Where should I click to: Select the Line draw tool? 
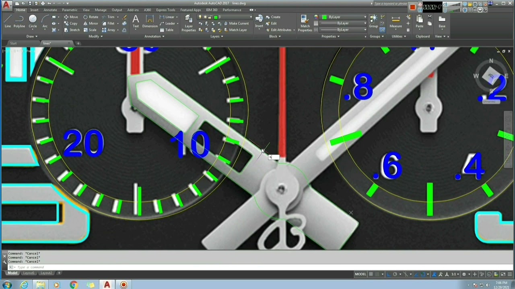click(x=8, y=21)
